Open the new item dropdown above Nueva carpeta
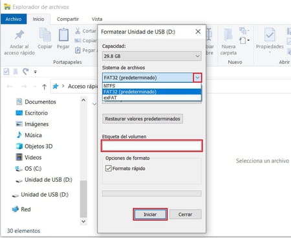Image resolution: width=291 pixels, height=238 pixels. (x=244, y=40)
